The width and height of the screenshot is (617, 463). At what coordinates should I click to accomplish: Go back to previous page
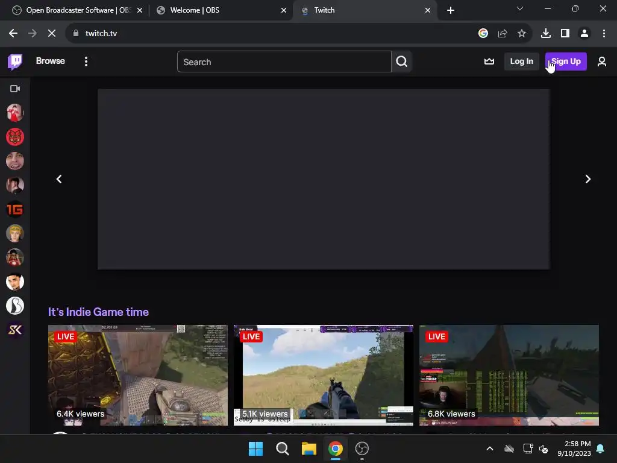(x=13, y=34)
